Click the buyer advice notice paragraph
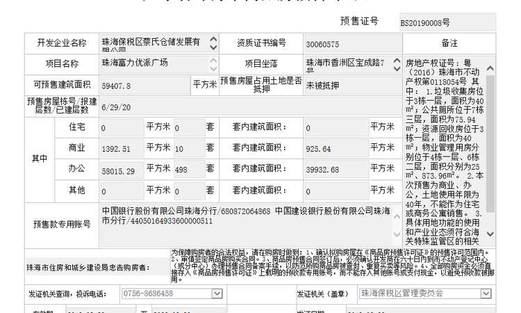 click(333, 266)
